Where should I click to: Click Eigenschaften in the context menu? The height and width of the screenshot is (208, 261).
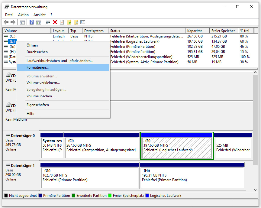click(38, 105)
